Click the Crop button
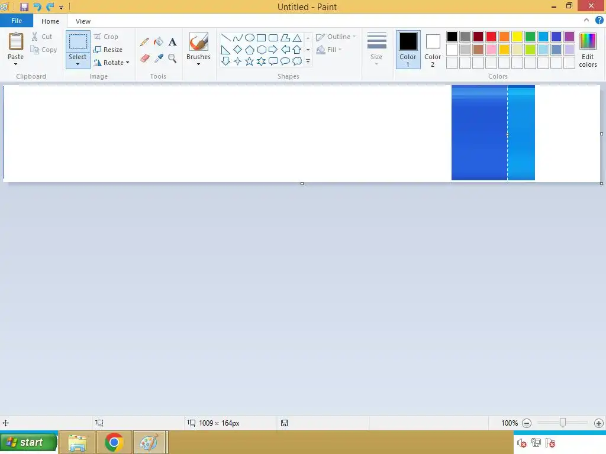Image resolution: width=606 pixels, height=454 pixels. 106,37
